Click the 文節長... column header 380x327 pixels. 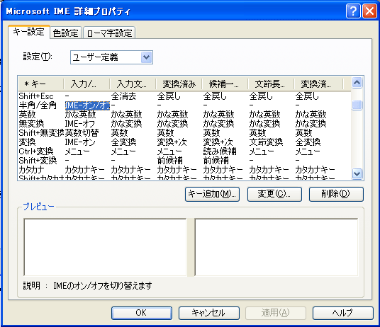coord(271,84)
